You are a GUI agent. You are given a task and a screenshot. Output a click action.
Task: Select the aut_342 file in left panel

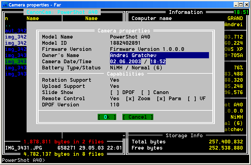(x=16, y=31)
